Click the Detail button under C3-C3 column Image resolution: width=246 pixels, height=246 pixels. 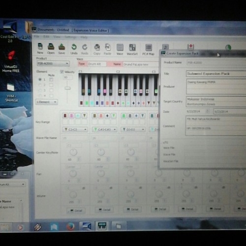tap(76, 211)
